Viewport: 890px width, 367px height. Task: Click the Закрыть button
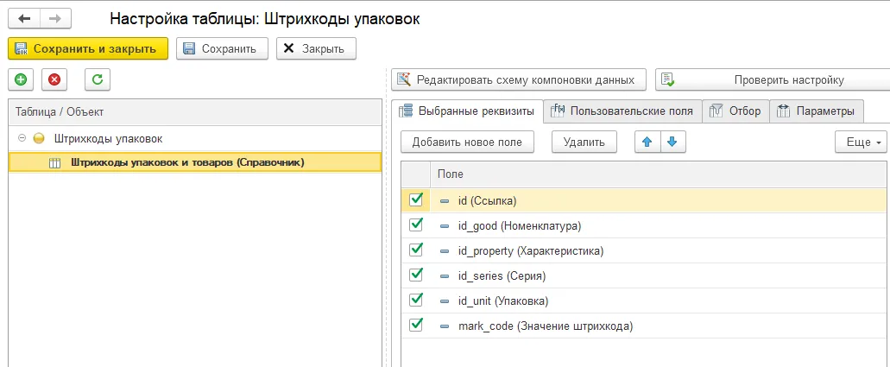316,49
